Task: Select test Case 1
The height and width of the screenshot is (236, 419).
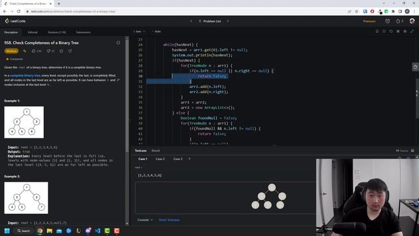Action: [x=143, y=159]
